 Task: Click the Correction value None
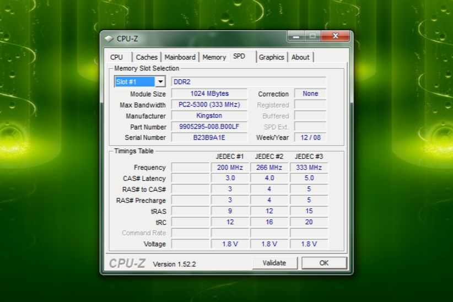(x=310, y=94)
